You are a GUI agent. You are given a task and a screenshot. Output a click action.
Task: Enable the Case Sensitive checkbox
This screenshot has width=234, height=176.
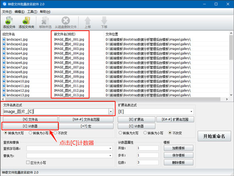(28, 162)
